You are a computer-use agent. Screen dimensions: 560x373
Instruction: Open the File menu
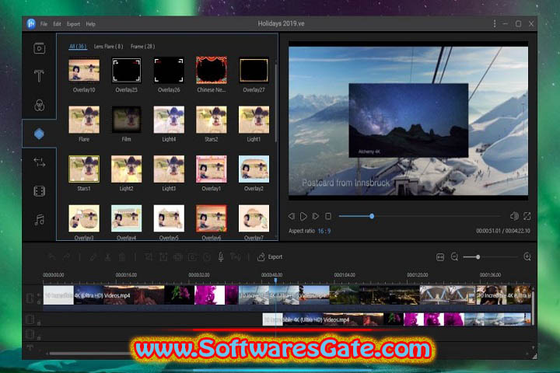44,24
